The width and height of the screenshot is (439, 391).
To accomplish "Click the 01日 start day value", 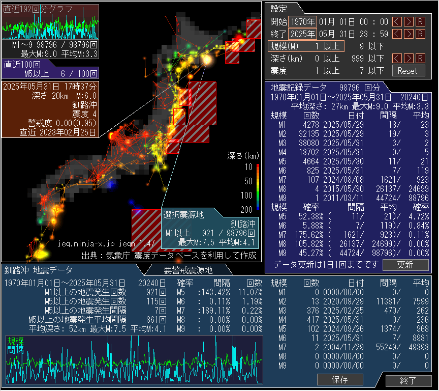I will pyautogui.click(x=347, y=21).
